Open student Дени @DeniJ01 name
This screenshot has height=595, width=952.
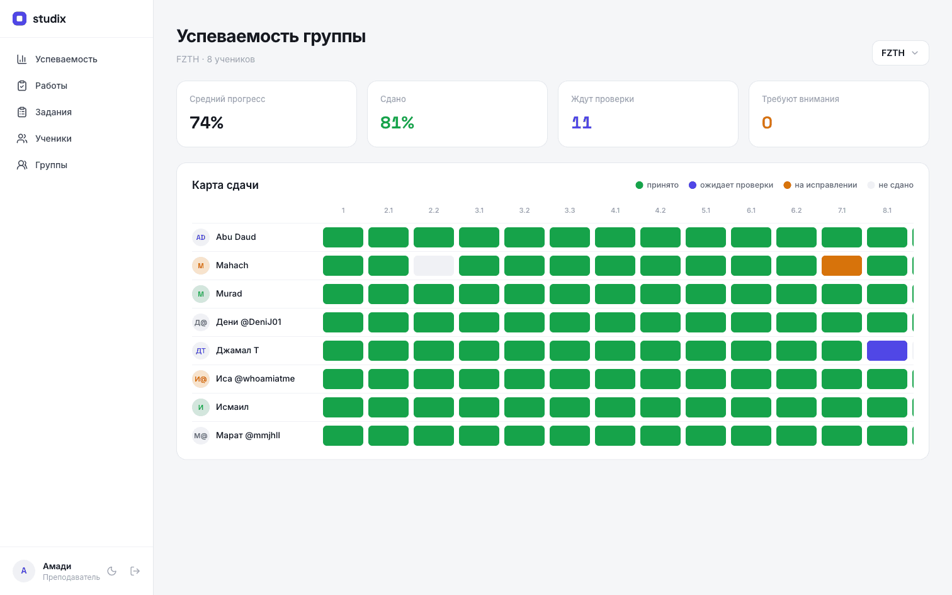pyautogui.click(x=249, y=322)
